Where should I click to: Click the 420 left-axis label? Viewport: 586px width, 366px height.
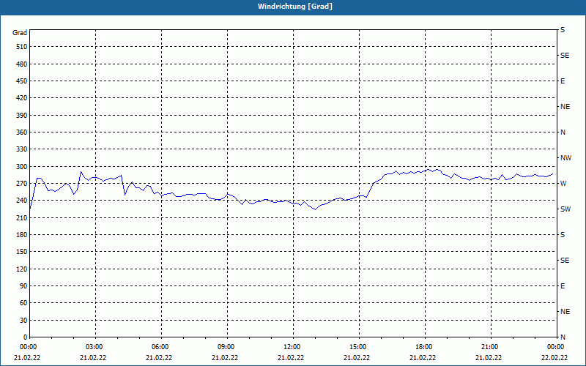pos(21,98)
